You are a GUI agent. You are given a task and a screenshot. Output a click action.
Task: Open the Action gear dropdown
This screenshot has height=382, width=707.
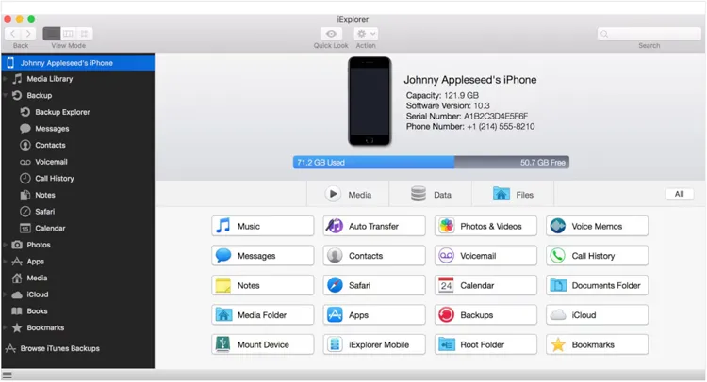pos(366,34)
